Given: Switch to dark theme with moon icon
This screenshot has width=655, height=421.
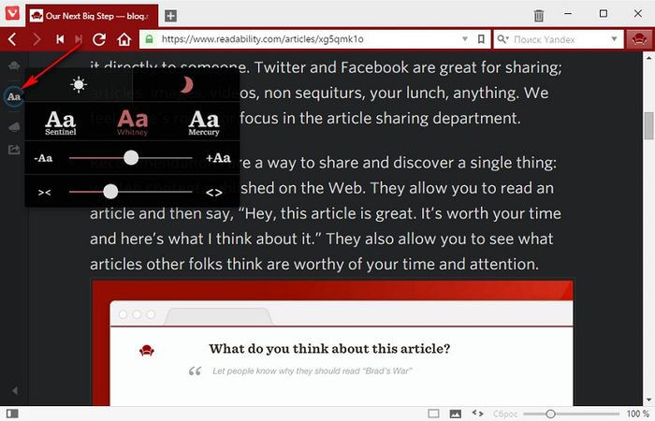Looking at the screenshot, I should [186, 86].
